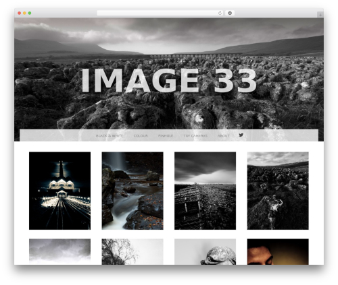Open the illuminated pier night photo
This screenshot has height=285, width=338.
click(x=59, y=191)
